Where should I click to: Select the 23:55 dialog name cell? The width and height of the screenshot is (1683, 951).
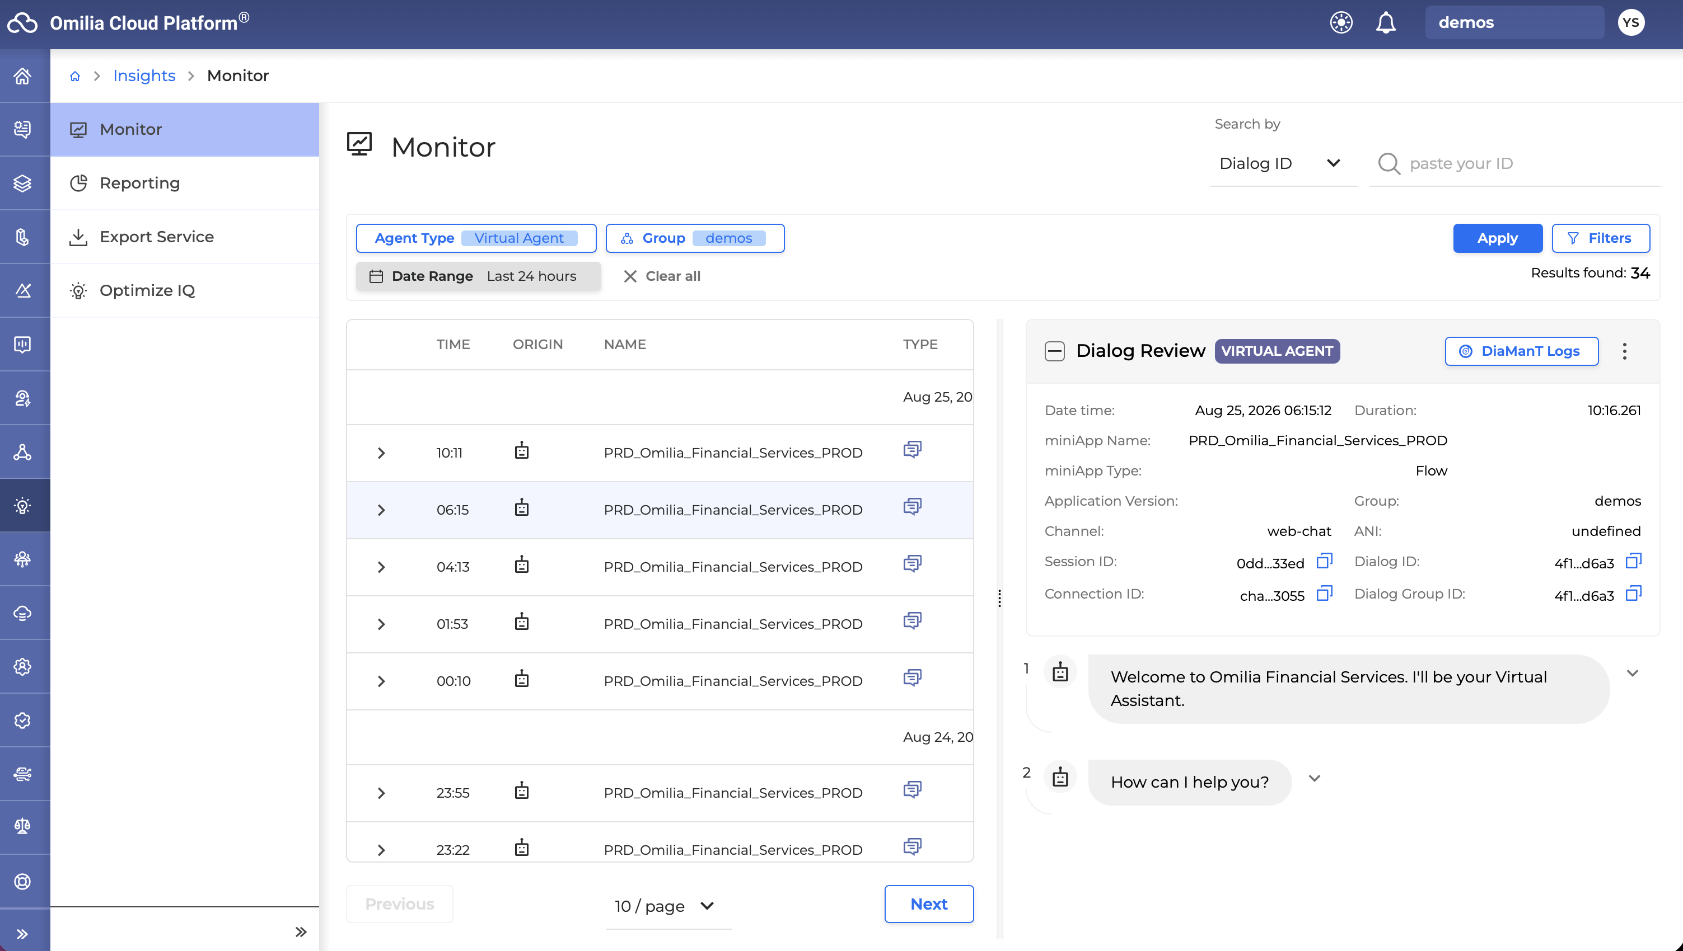[733, 793]
